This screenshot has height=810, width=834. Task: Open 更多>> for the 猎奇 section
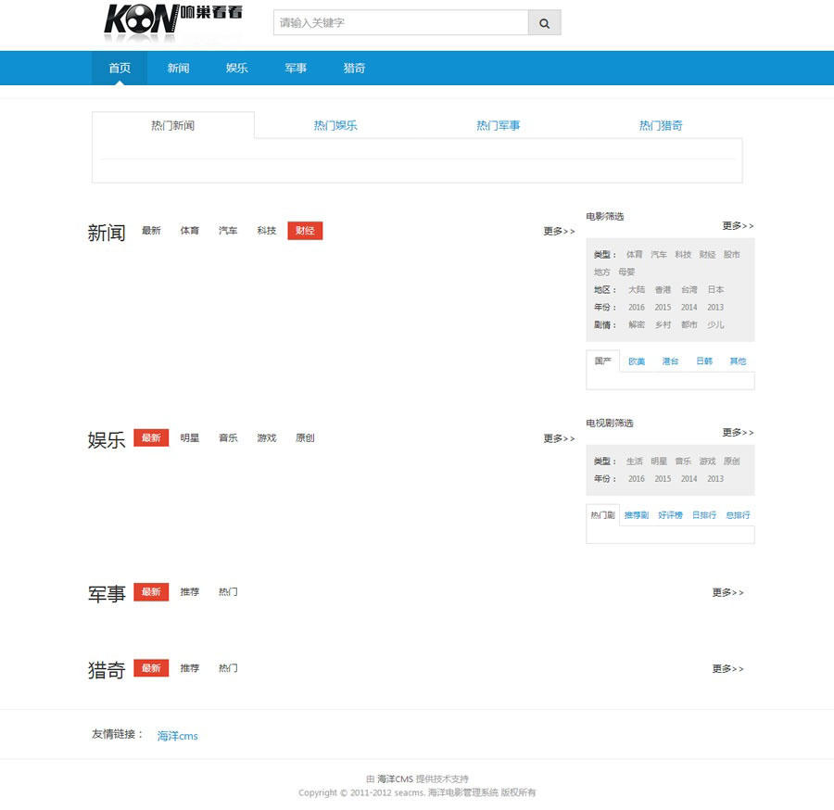[x=727, y=669]
